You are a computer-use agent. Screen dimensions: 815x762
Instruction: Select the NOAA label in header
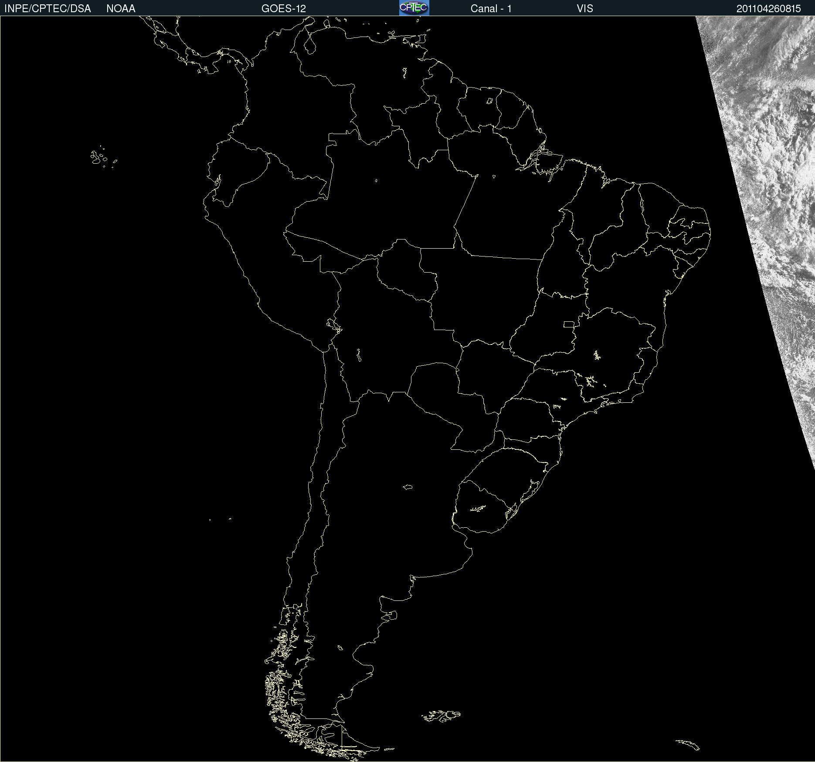(121, 9)
